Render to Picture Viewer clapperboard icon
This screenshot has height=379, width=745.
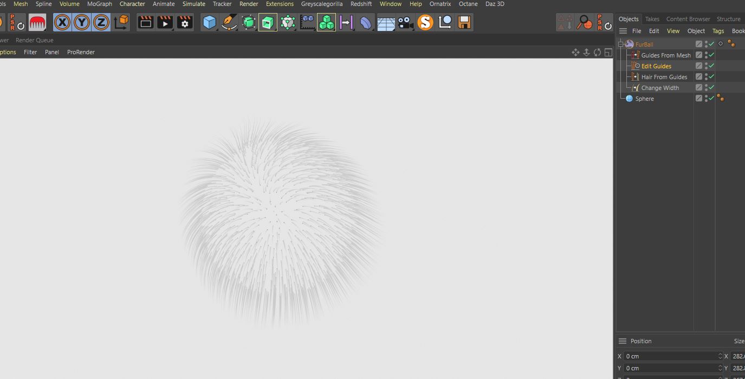click(165, 23)
